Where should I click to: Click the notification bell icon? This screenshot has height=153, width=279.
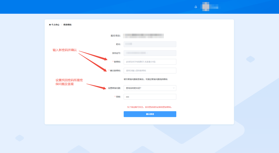(196, 7)
